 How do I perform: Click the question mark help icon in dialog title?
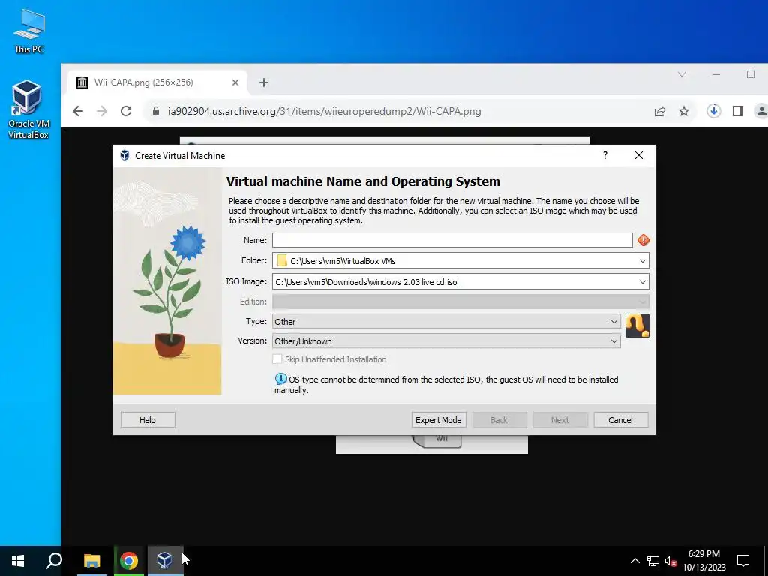[x=605, y=155]
